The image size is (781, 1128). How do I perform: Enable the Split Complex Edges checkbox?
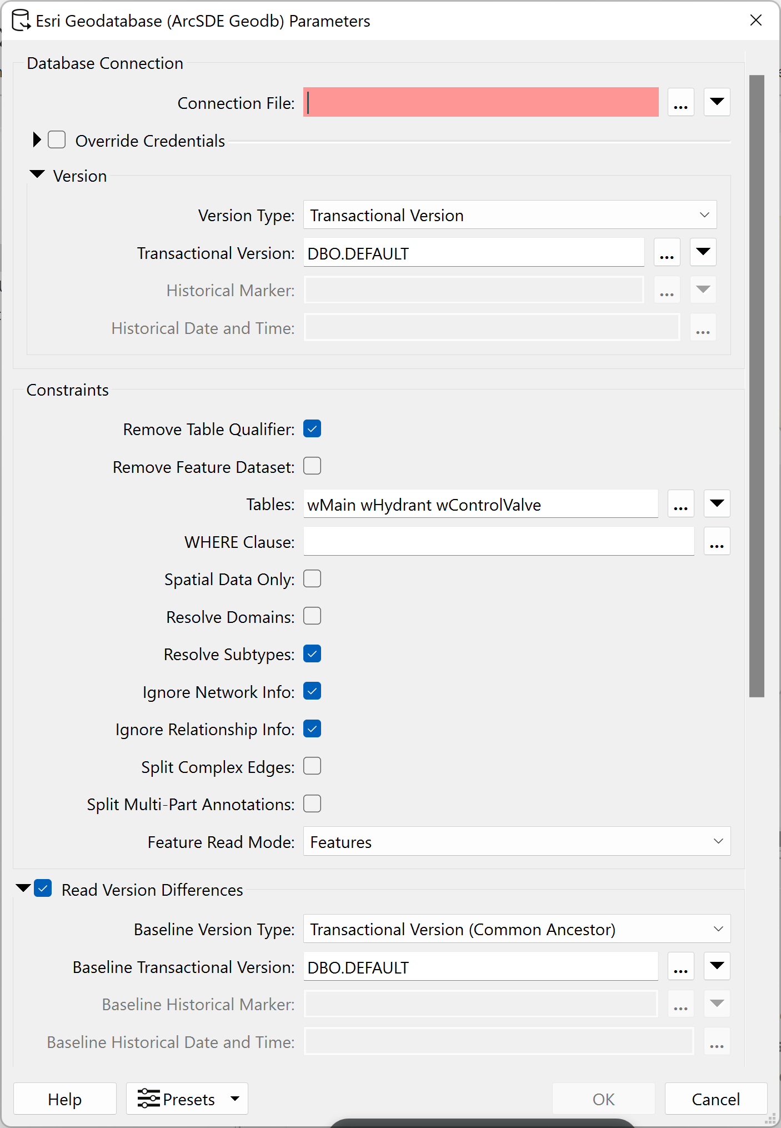(312, 766)
